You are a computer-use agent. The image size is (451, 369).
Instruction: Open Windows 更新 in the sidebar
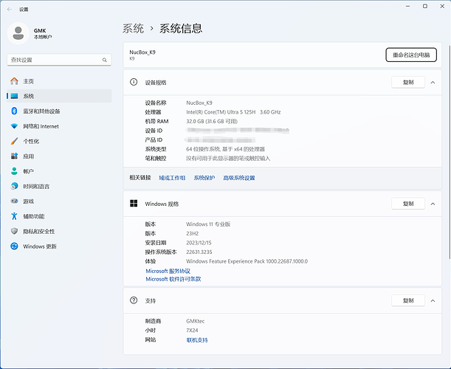point(39,246)
